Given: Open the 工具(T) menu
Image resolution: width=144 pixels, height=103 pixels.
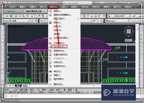Looking at the screenshot, I should (x=64, y=7).
